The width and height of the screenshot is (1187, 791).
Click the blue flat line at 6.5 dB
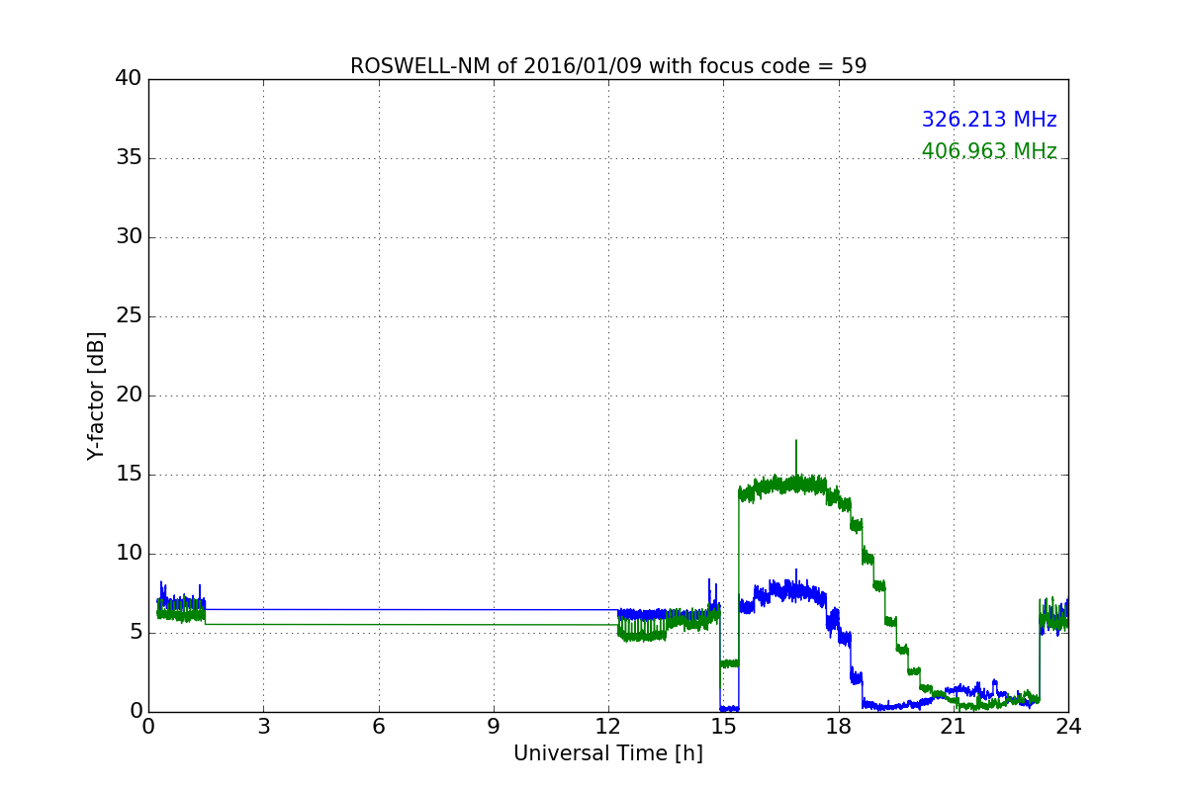click(x=411, y=609)
